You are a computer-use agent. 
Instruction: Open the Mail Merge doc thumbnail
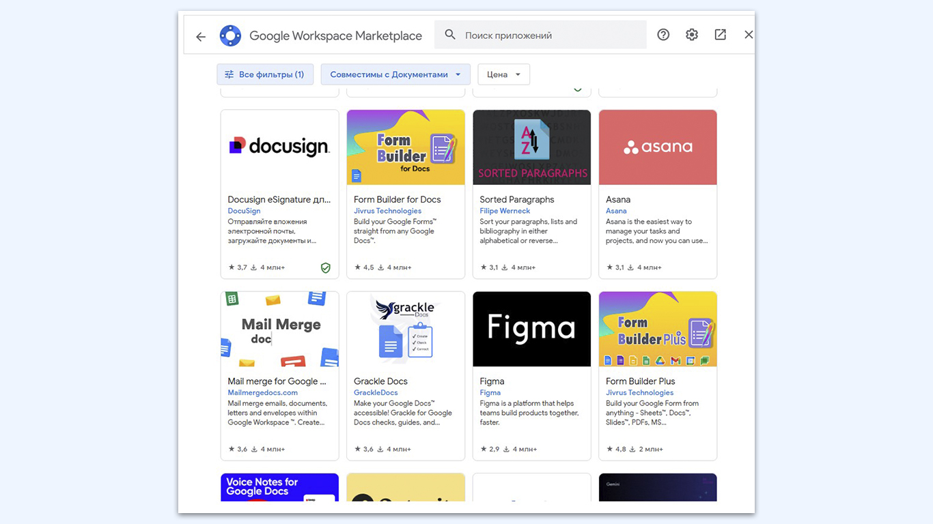pos(279,330)
